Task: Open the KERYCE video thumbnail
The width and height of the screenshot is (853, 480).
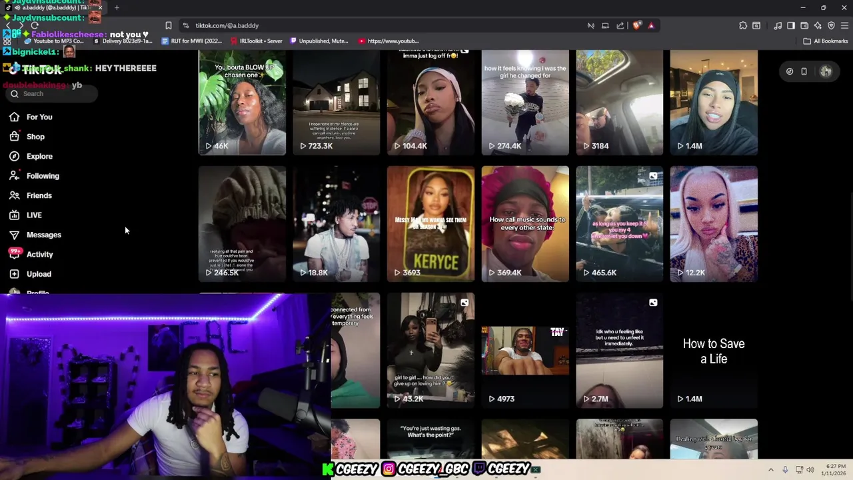Action: tap(430, 224)
